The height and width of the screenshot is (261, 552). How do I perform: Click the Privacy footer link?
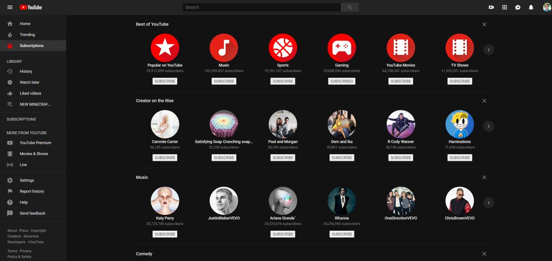26,251
